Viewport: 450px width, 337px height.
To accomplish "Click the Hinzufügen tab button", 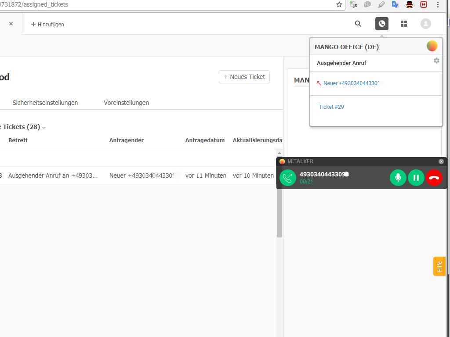I will click(47, 24).
